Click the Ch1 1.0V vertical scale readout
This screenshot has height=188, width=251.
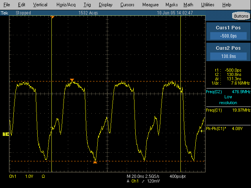(21, 176)
